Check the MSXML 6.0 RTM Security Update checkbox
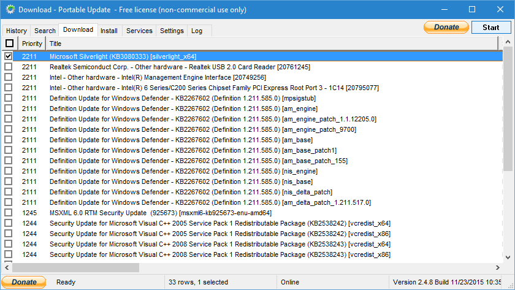 click(9, 213)
